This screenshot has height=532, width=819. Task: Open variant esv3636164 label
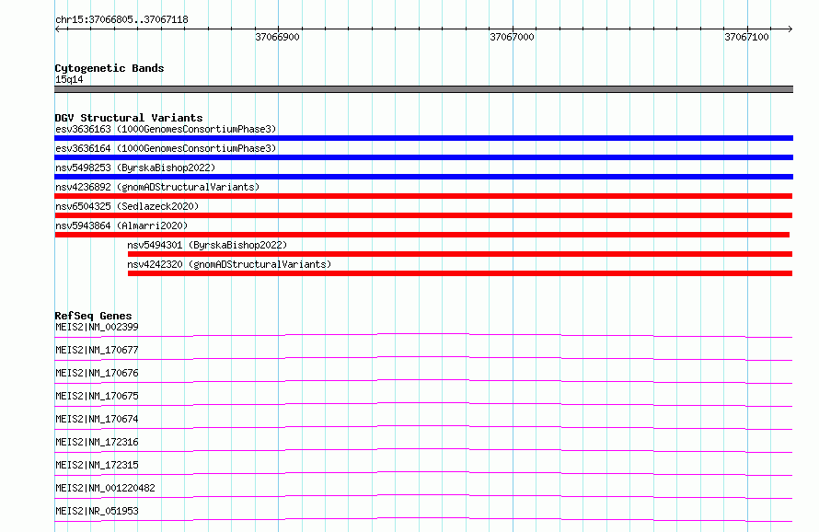pyautogui.click(x=166, y=148)
